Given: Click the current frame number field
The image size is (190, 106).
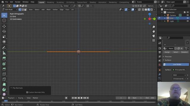Looking at the screenshot, I should pos(121,98).
